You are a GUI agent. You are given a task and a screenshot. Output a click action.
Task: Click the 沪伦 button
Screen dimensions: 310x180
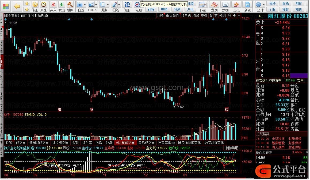pos(190,9)
